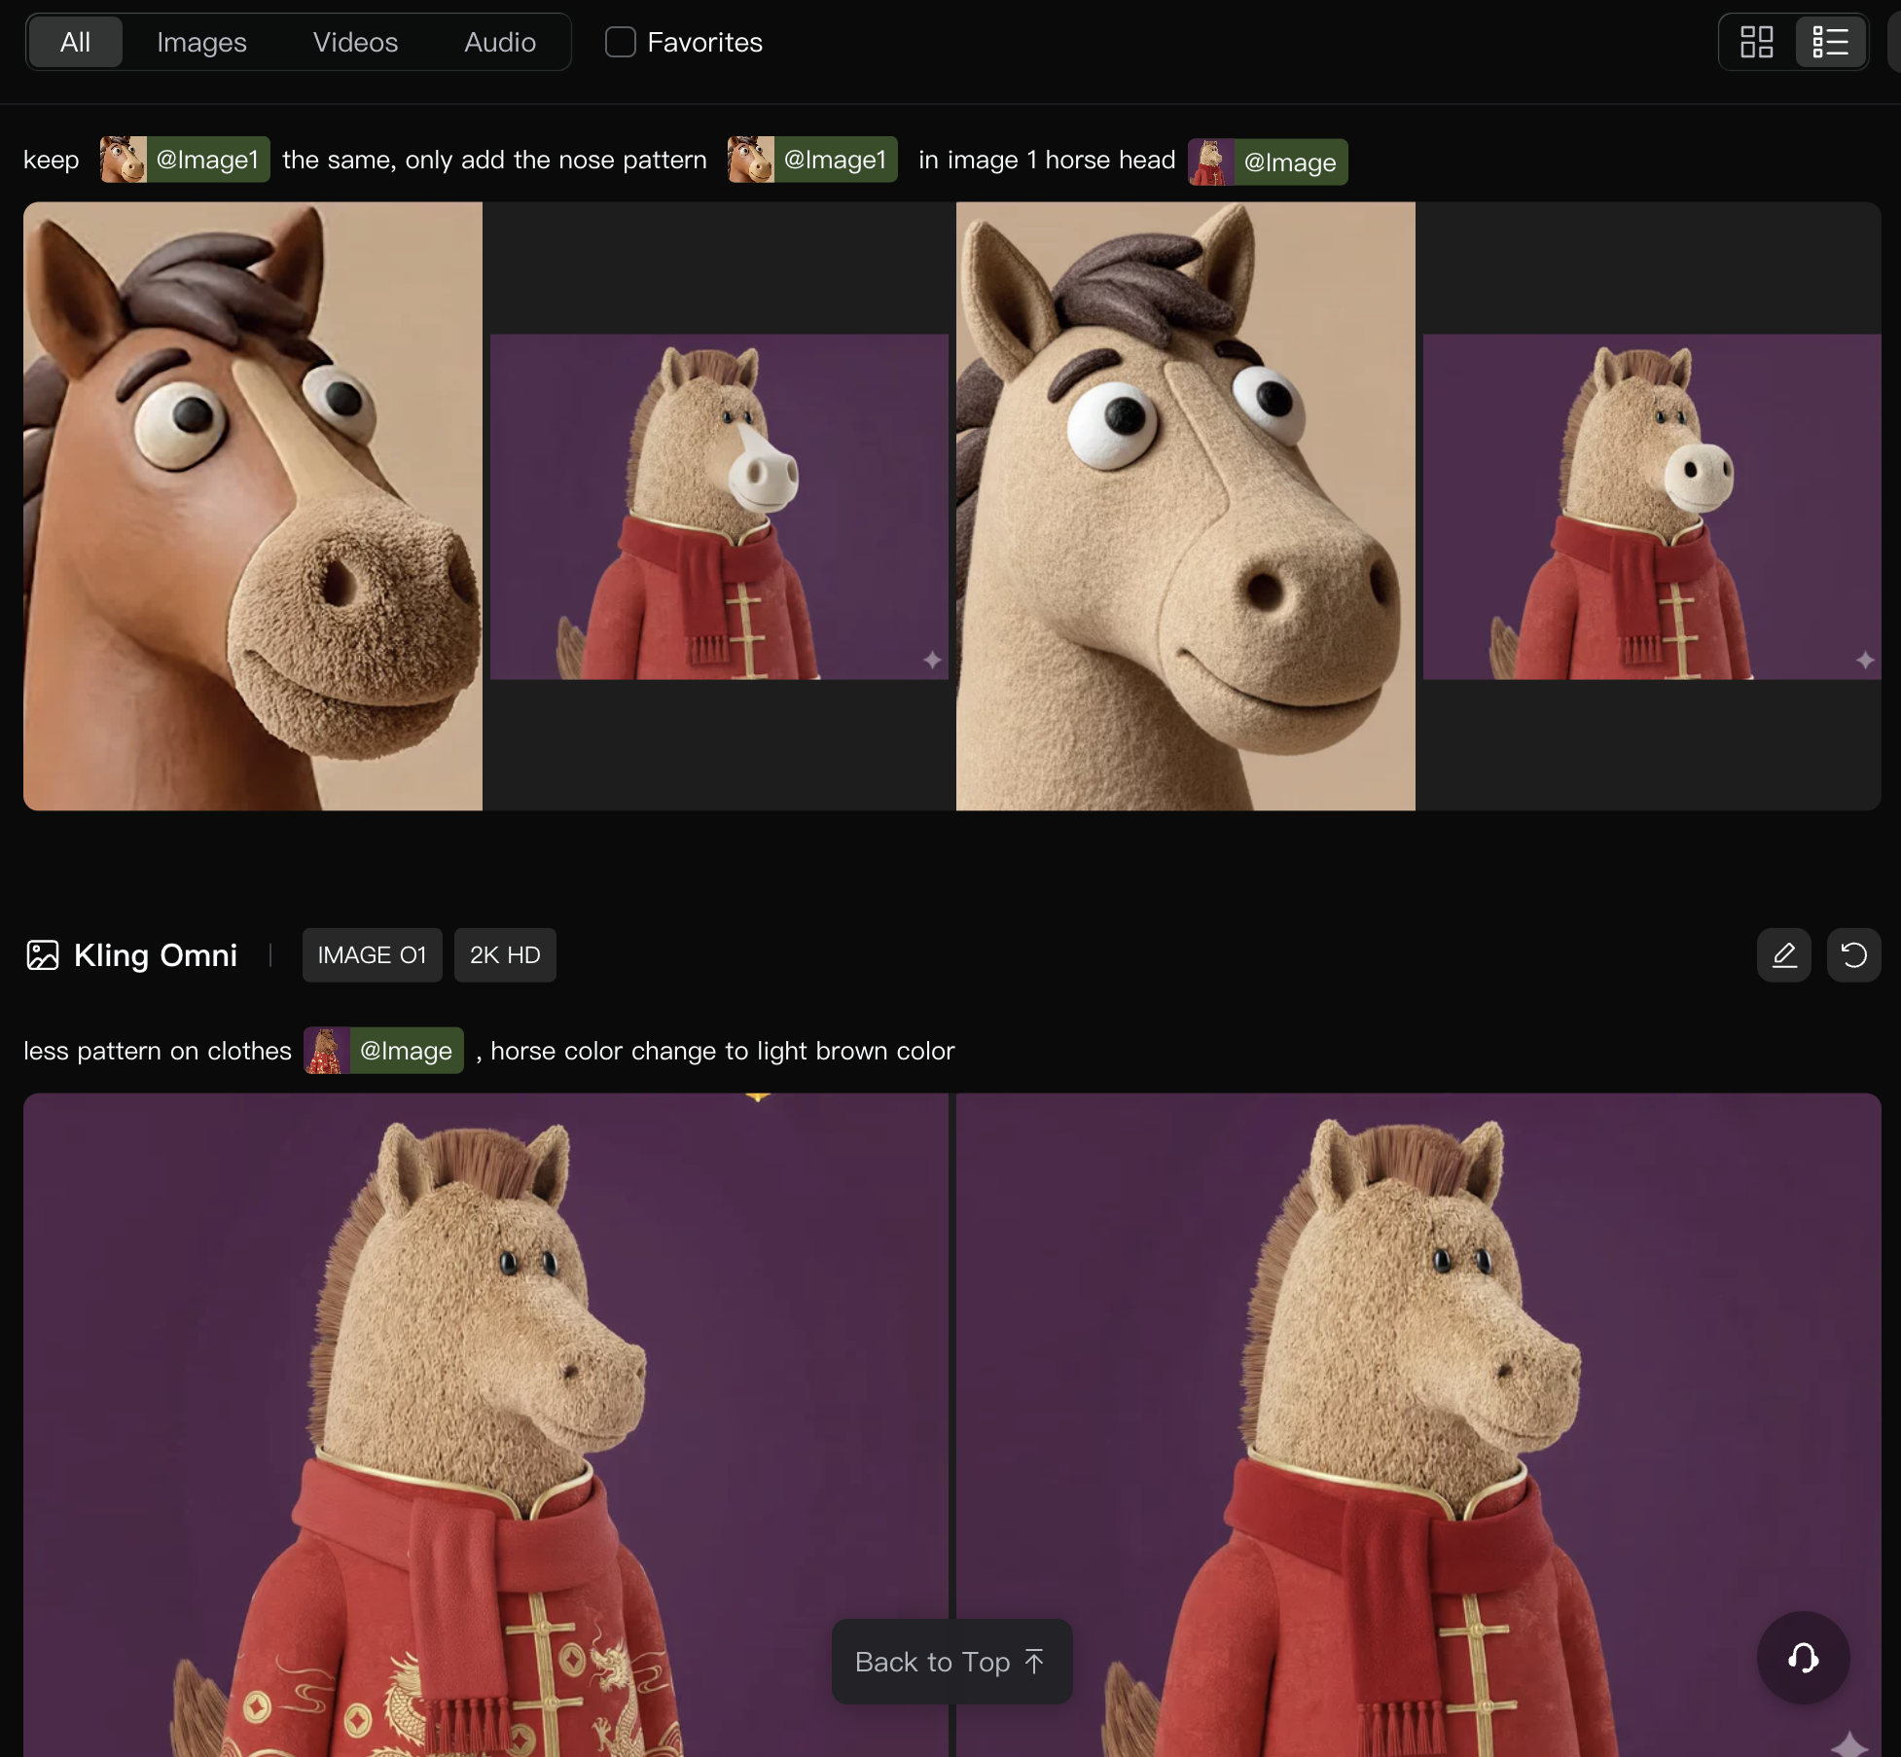Click @Image chip in less pattern prompt

click(383, 1051)
